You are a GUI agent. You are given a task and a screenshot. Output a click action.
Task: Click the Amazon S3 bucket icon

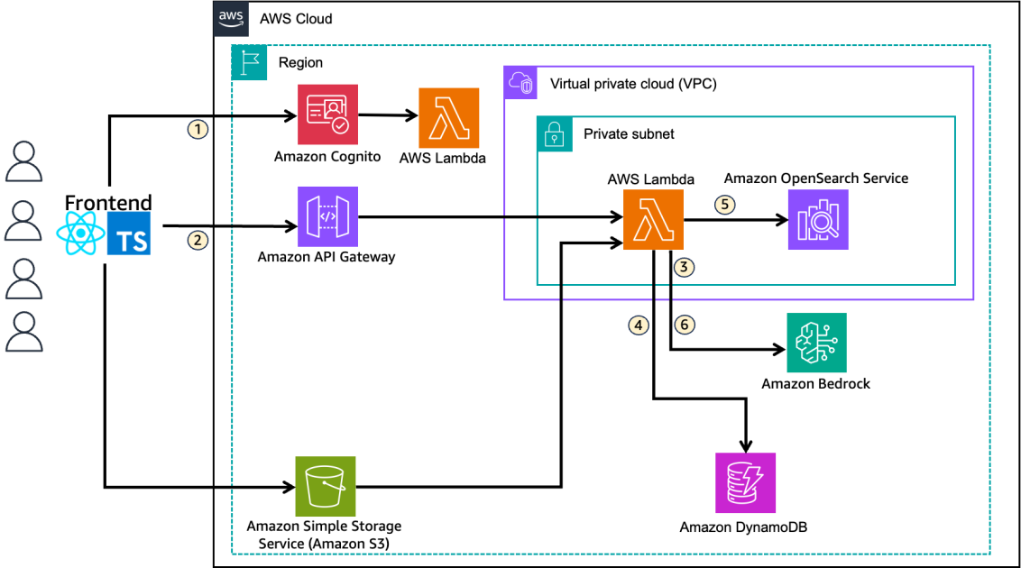(x=326, y=486)
